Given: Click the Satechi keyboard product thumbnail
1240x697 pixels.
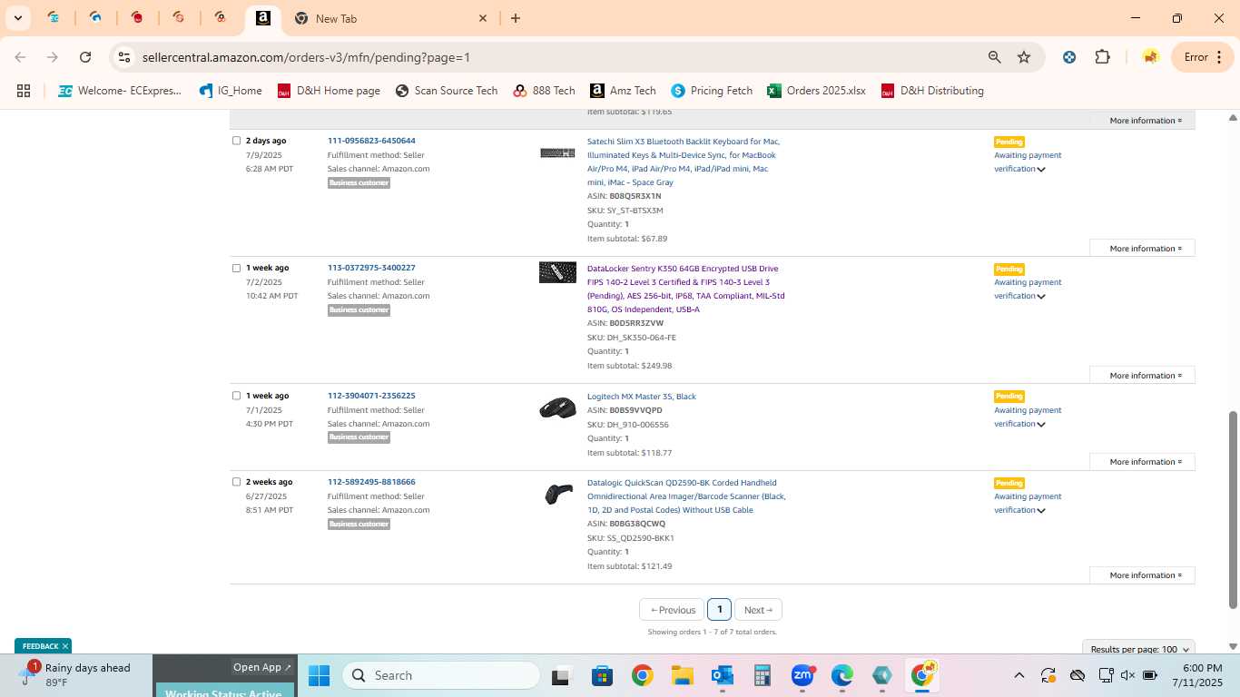Looking at the screenshot, I should pos(557,152).
